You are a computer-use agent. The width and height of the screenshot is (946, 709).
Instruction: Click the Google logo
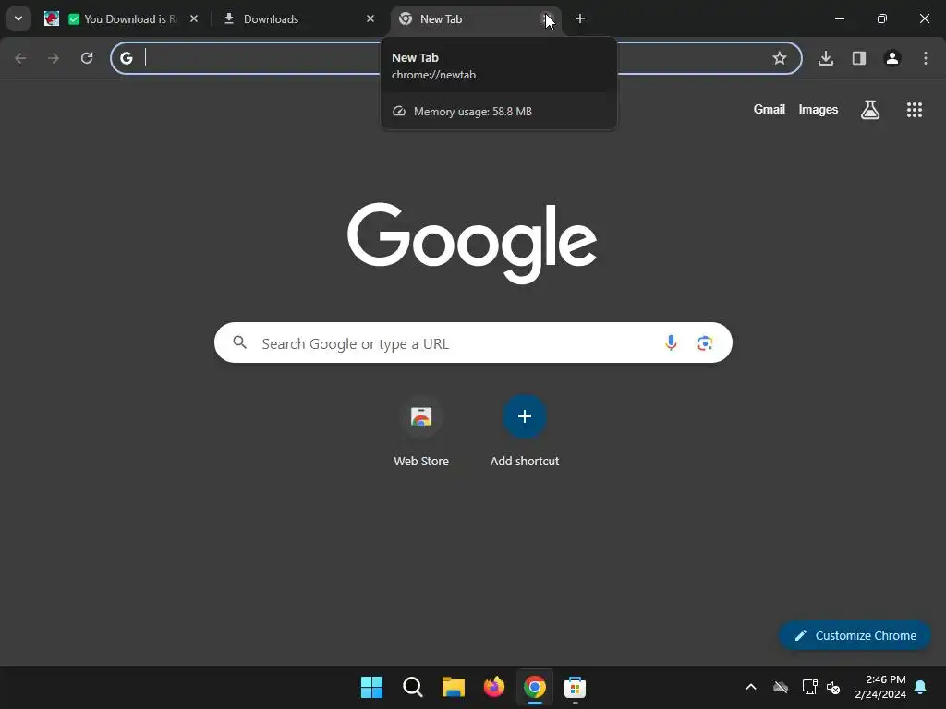pyautogui.click(x=472, y=243)
